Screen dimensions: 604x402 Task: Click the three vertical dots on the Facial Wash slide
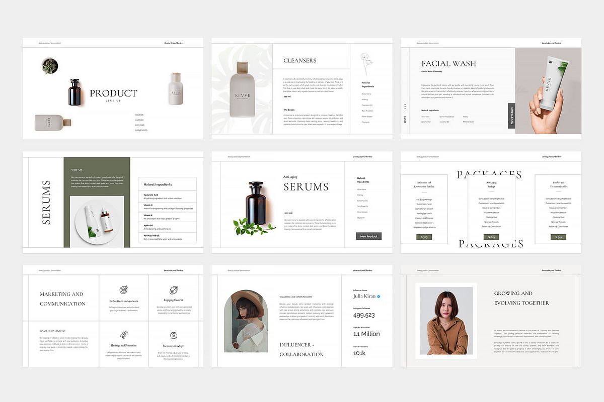click(405, 107)
